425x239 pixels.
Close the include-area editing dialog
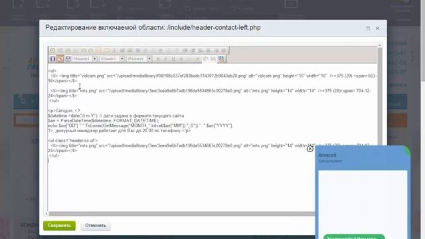tap(378, 28)
